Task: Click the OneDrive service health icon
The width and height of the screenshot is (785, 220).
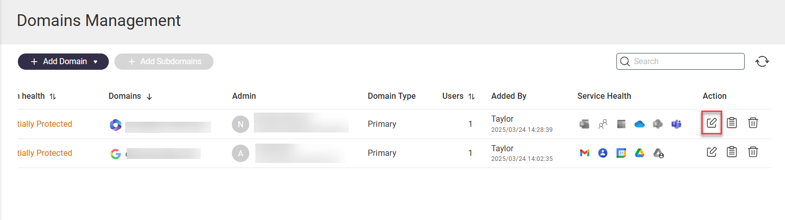Action: [639, 124]
